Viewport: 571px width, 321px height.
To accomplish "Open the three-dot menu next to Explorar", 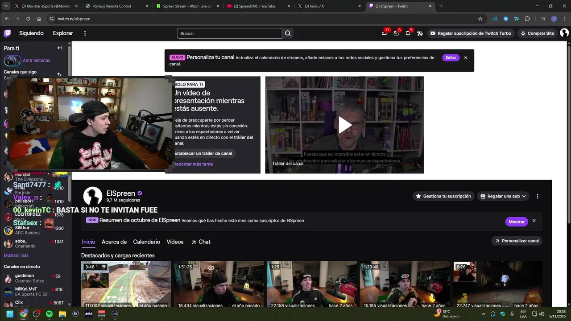I will tap(85, 33).
